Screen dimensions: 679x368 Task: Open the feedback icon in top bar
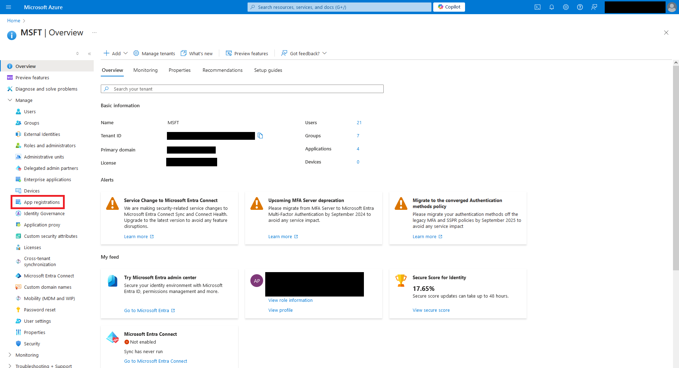coord(594,7)
